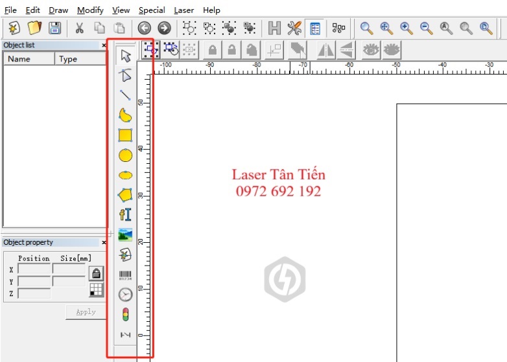Select the Rectangle draw tool
This screenshot has height=362, width=507.
(125, 135)
